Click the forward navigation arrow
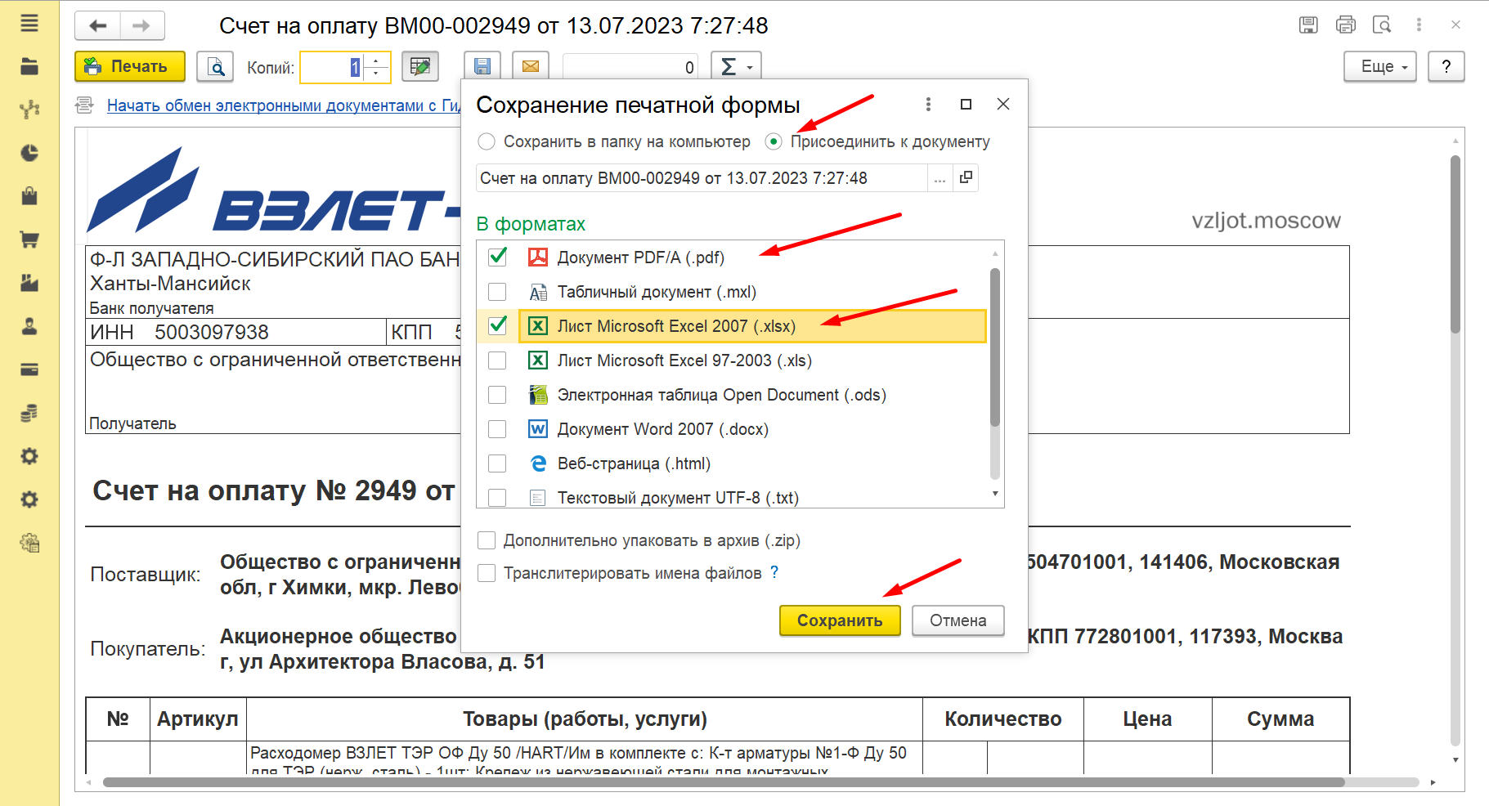 [x=142, y=25]
